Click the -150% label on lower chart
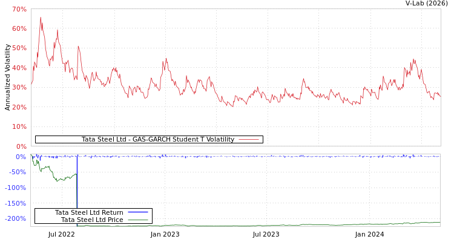 [15, 204]
